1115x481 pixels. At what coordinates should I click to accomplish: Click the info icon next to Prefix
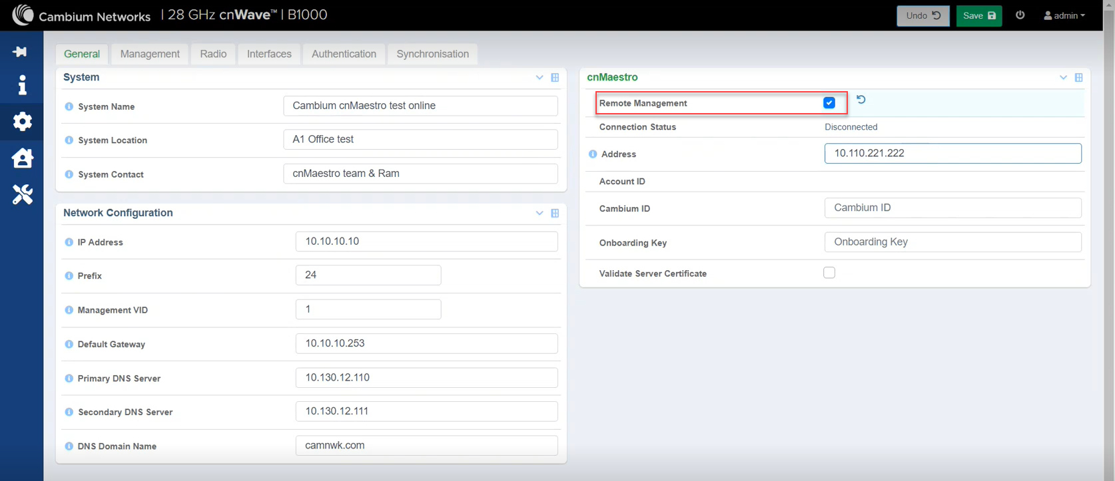(x=69, y=275)
